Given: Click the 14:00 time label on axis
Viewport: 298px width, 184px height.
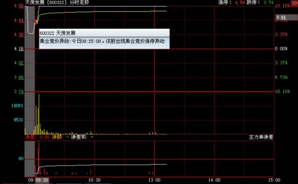Looking at the screenshot, I should click(214, 180).
